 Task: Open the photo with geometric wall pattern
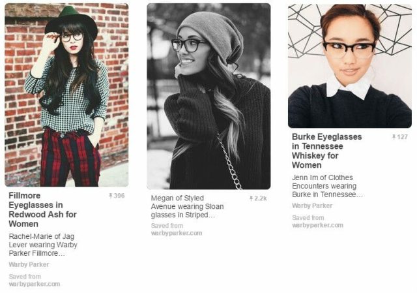(x=350, y=65)
